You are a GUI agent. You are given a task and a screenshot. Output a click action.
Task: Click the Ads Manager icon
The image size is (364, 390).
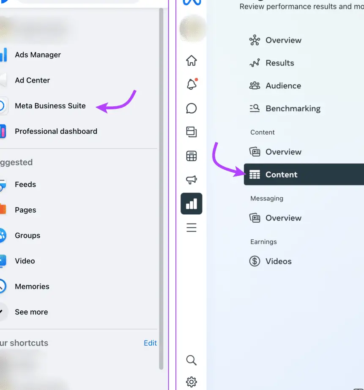click(3, 55)
